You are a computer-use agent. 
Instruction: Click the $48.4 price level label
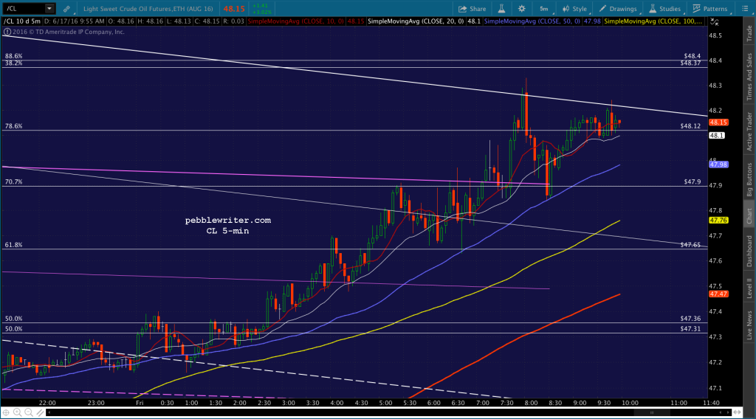pos(693,56)
